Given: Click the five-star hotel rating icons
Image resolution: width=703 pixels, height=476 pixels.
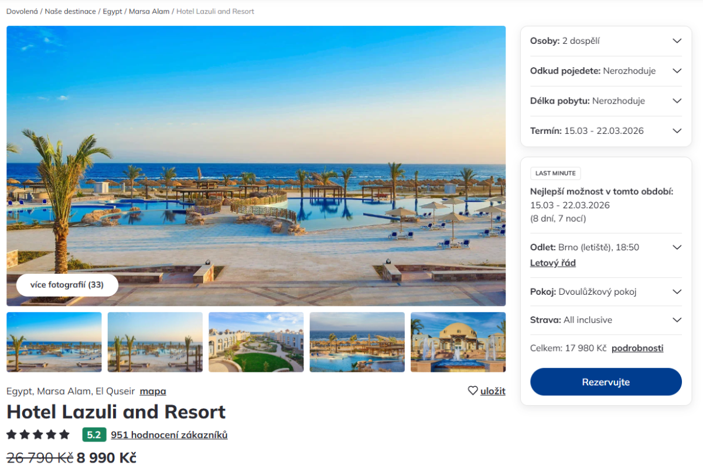Looking at the screenshot, I should pos(38,434).
